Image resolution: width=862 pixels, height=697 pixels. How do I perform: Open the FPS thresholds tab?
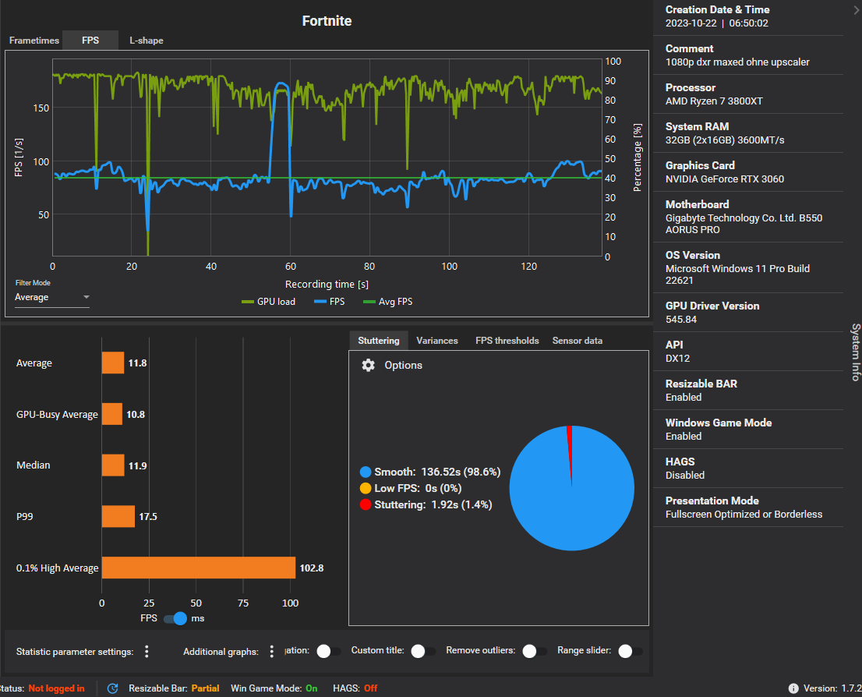[x=507, y=341]
